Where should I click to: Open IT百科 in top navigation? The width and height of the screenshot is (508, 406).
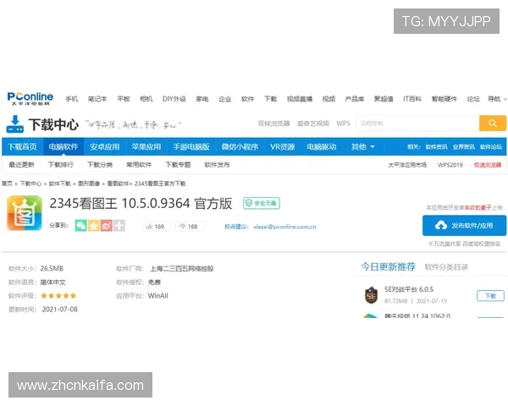[x=412, y=99]
